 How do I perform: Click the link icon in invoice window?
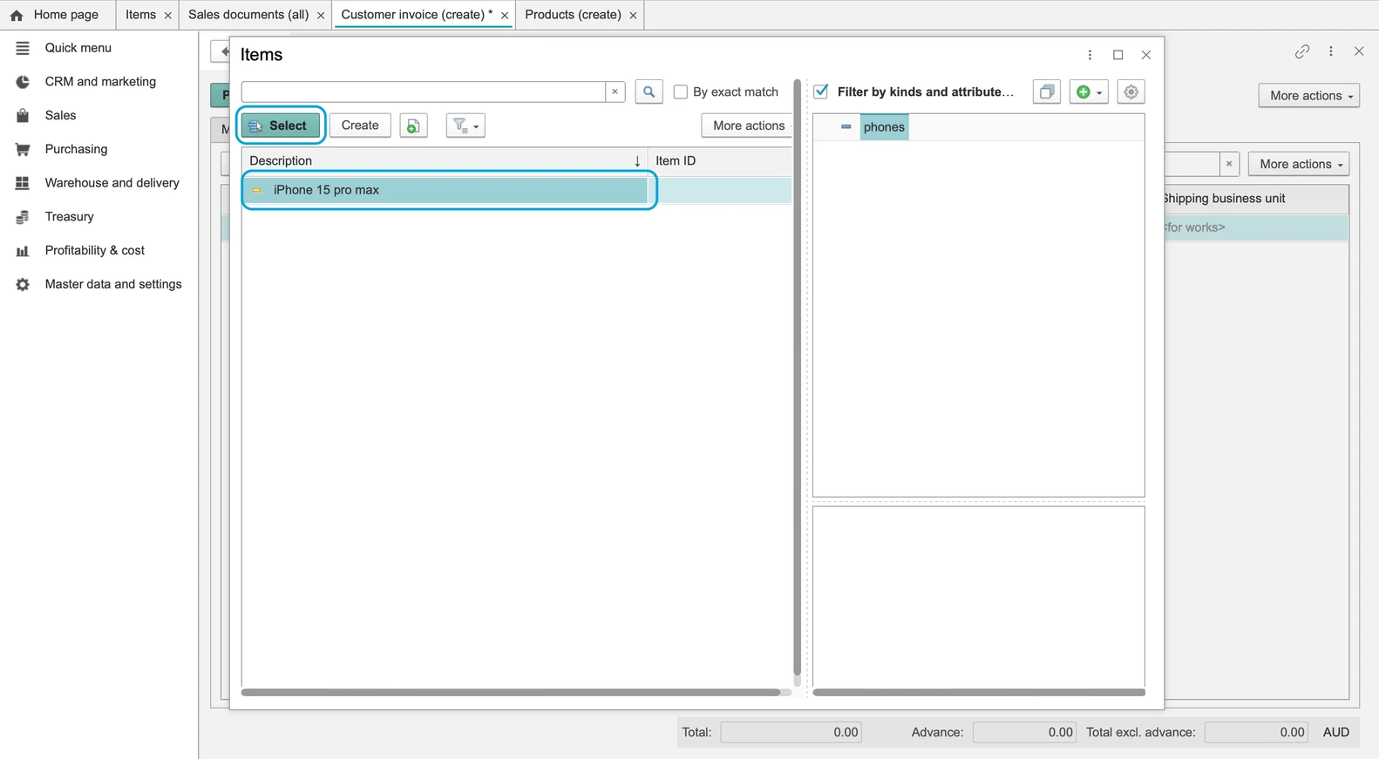tap(1302, 51)
